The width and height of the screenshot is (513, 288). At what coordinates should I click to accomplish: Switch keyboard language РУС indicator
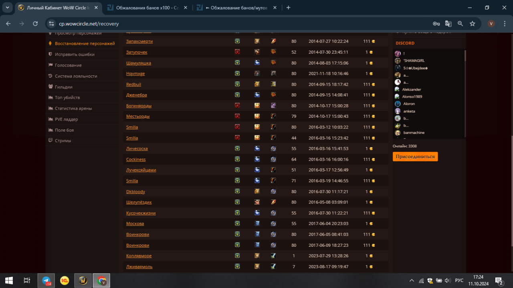click(459, 280)
